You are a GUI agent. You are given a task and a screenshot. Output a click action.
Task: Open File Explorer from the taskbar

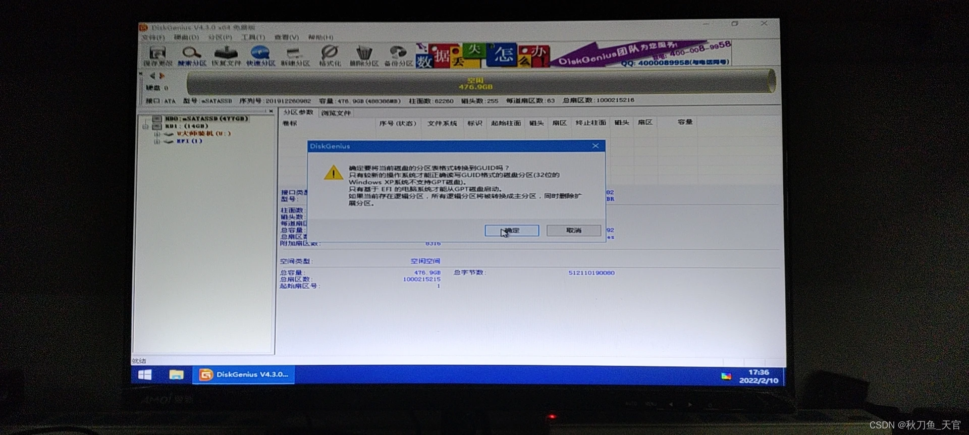[176, 374]
